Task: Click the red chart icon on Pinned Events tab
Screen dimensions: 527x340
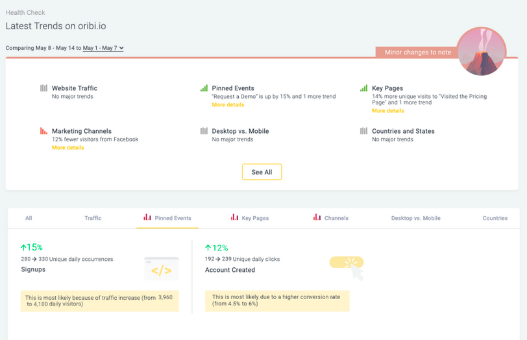Action: point(147,217)
